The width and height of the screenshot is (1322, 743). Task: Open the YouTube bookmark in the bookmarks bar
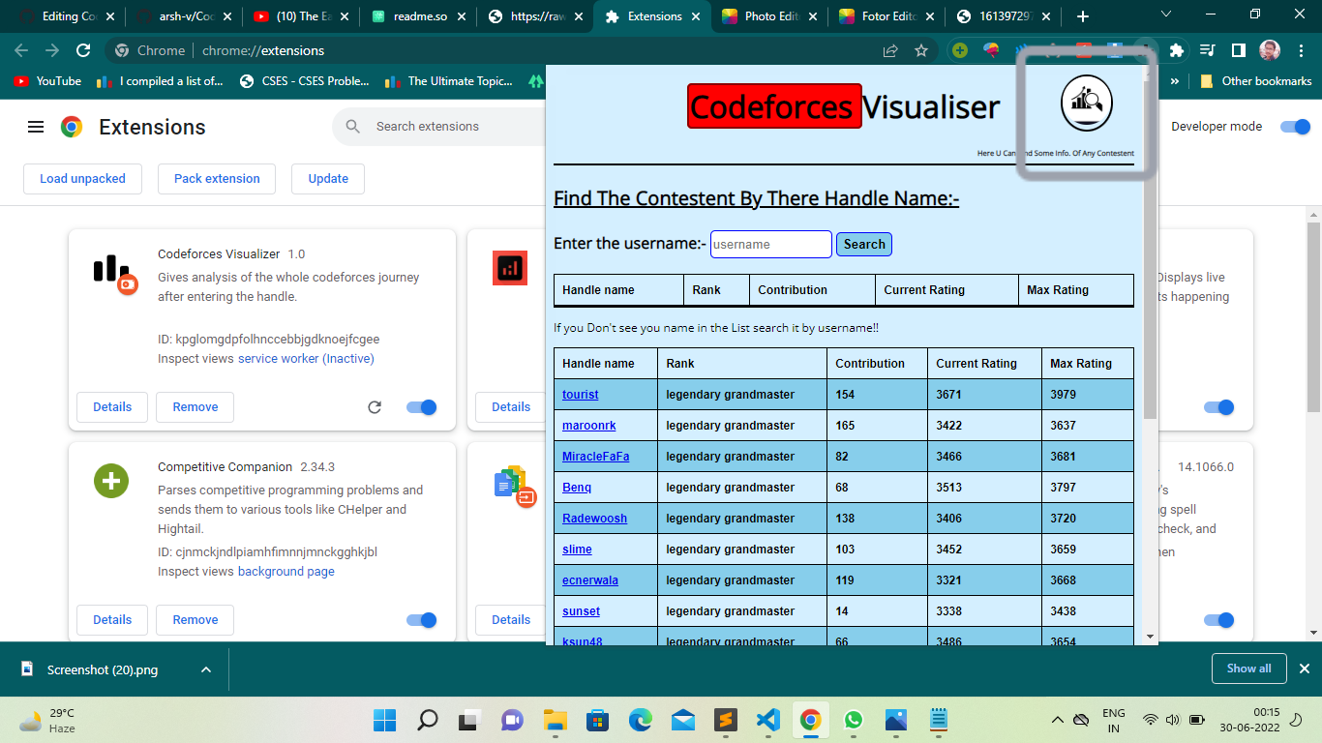46,81
